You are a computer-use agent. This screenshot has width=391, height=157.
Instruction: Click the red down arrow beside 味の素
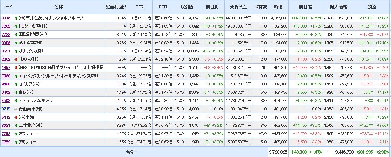pos(16,59)
